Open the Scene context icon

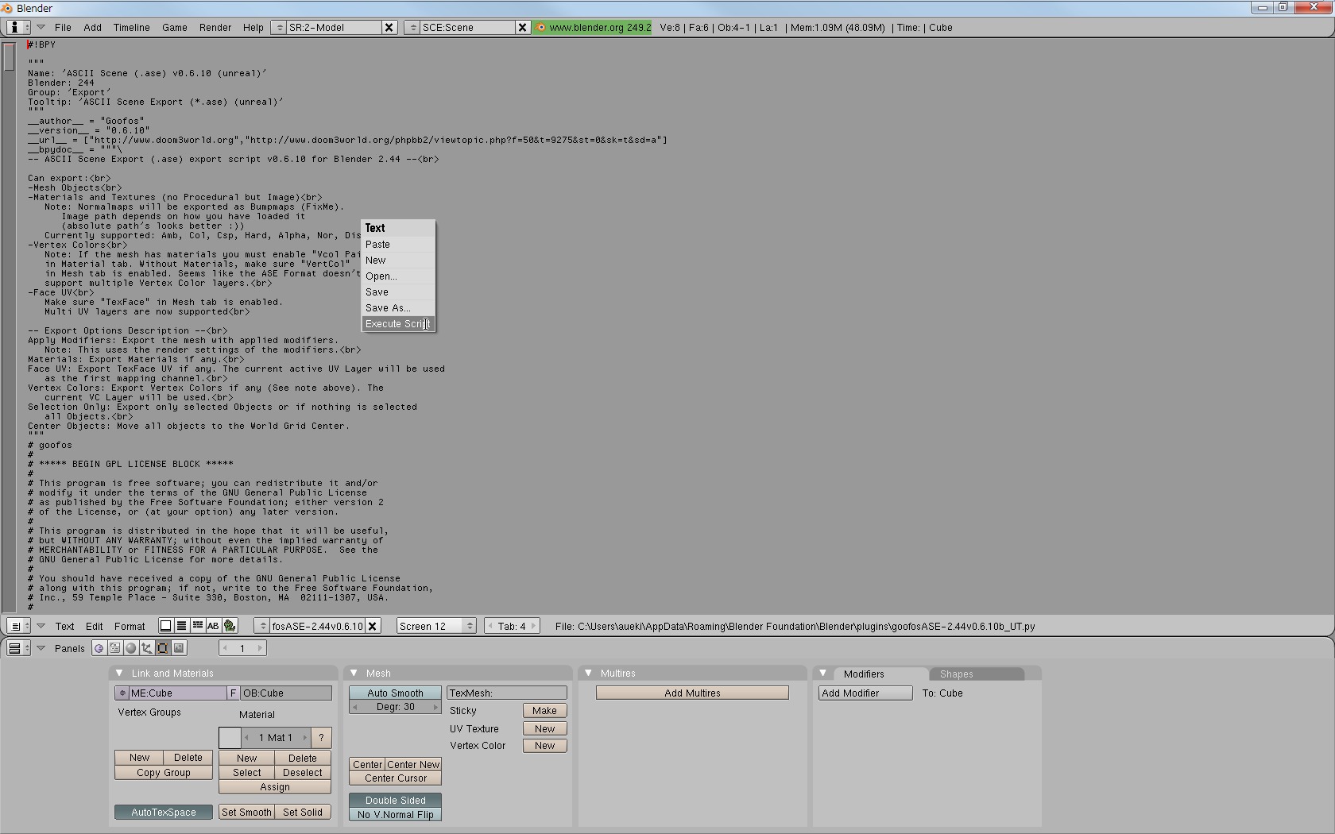point(179,648)
